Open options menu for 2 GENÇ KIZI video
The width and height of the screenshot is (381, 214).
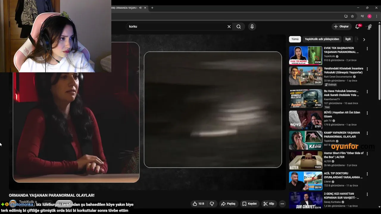(x=367, y=194)
